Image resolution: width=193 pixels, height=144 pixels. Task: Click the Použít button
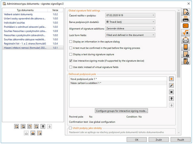click(x=181, y=140)
